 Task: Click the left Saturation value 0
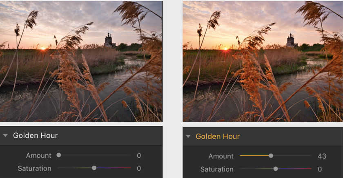[x=139, y=168]
